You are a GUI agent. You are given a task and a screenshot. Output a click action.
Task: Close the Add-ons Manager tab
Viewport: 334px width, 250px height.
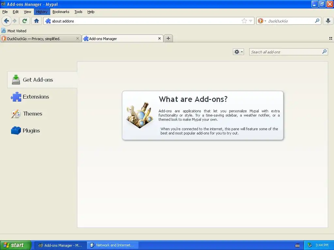[x=159, y=38]
